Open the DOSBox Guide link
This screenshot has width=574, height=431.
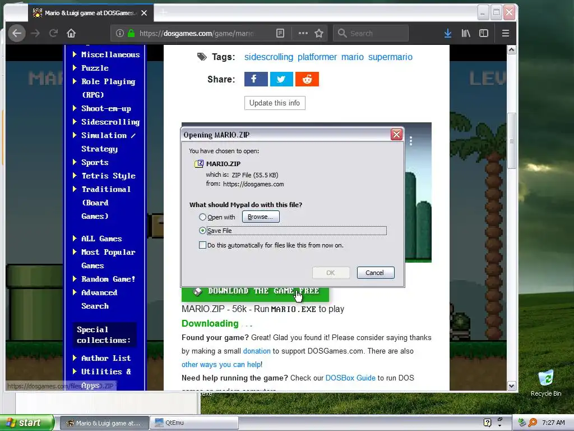tap(350, 378)
